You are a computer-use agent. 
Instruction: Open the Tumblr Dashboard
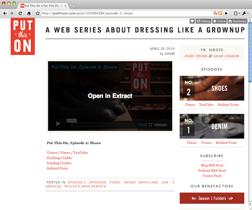[237, 21]
